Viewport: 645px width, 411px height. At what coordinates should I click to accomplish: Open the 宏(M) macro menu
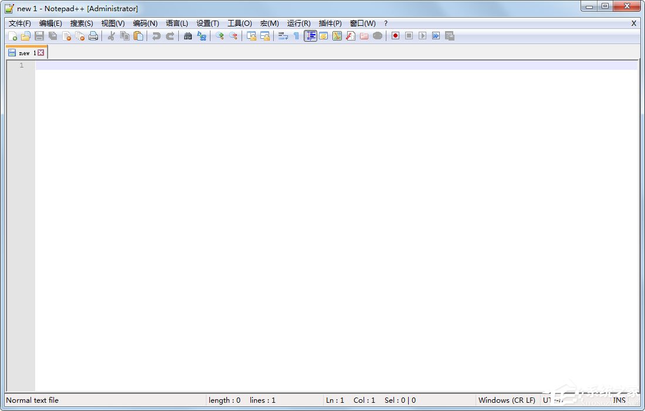[269, 23]
